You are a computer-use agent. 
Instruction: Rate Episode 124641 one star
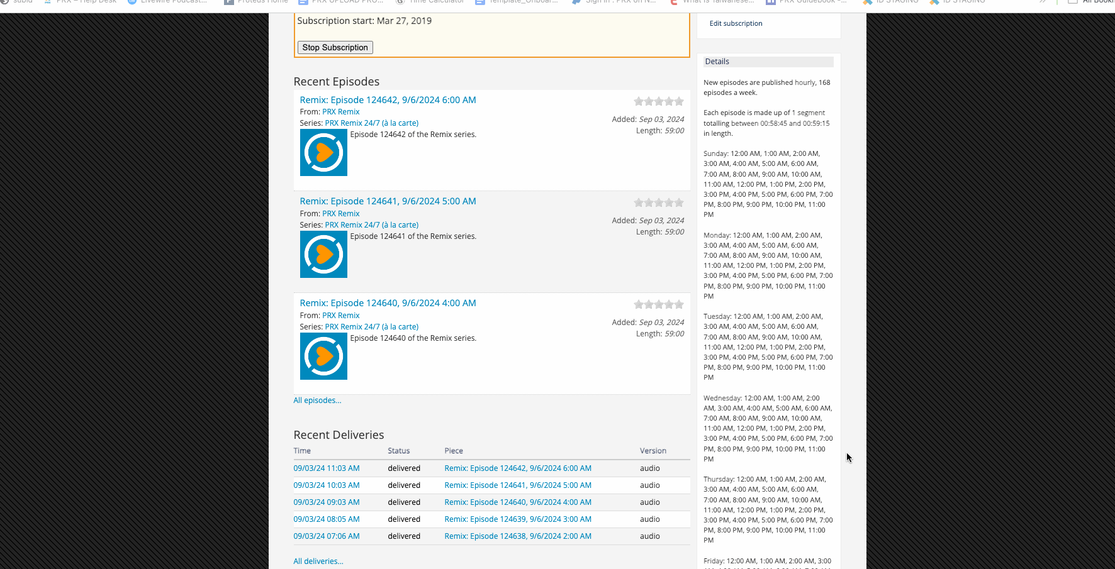[x=638, y=202]
